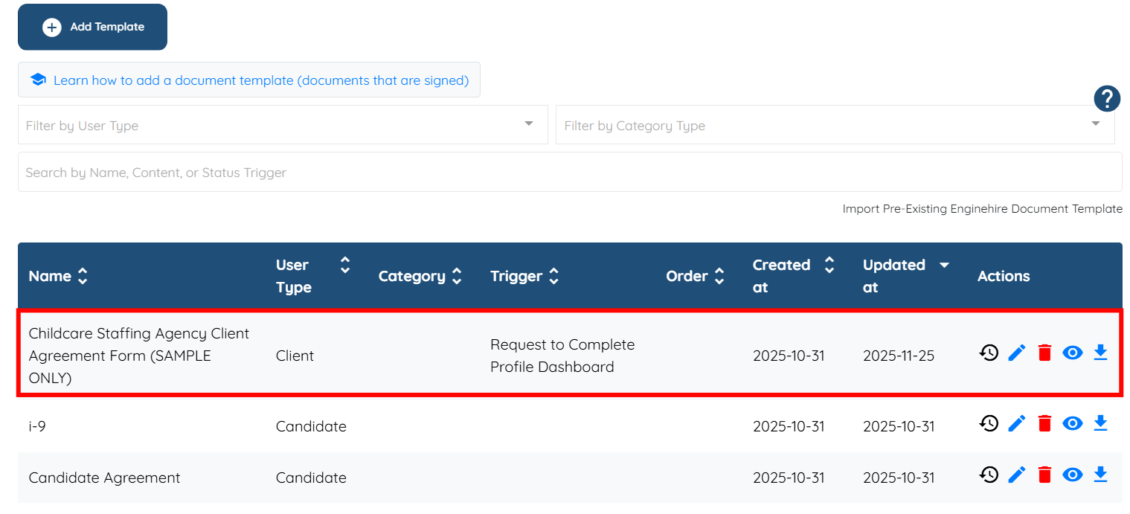Edit the Candidate Agreement template
Viewport: 1130px width, 514px height.
tap(1016, 475)
